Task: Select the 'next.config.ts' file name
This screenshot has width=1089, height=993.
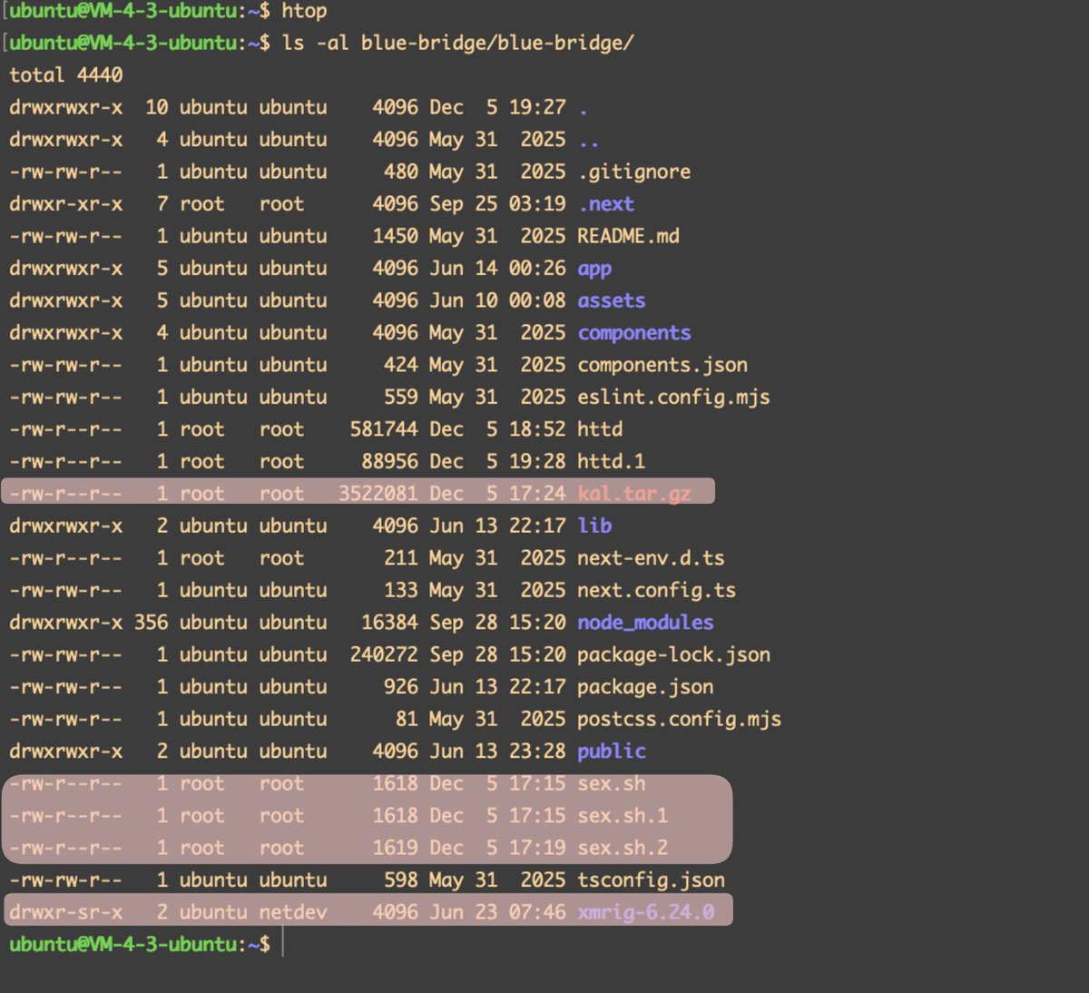Action: [657, 590]
